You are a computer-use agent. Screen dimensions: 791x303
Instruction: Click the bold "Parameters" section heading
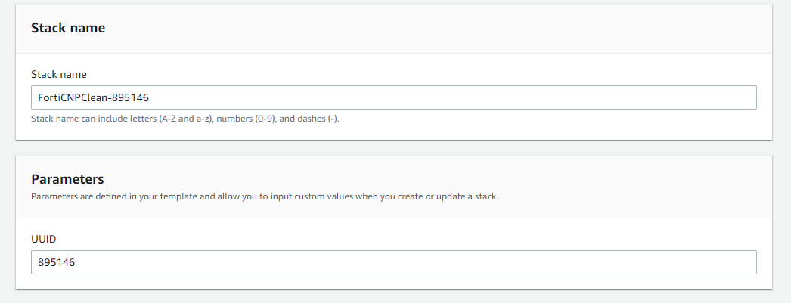[67, 179]
